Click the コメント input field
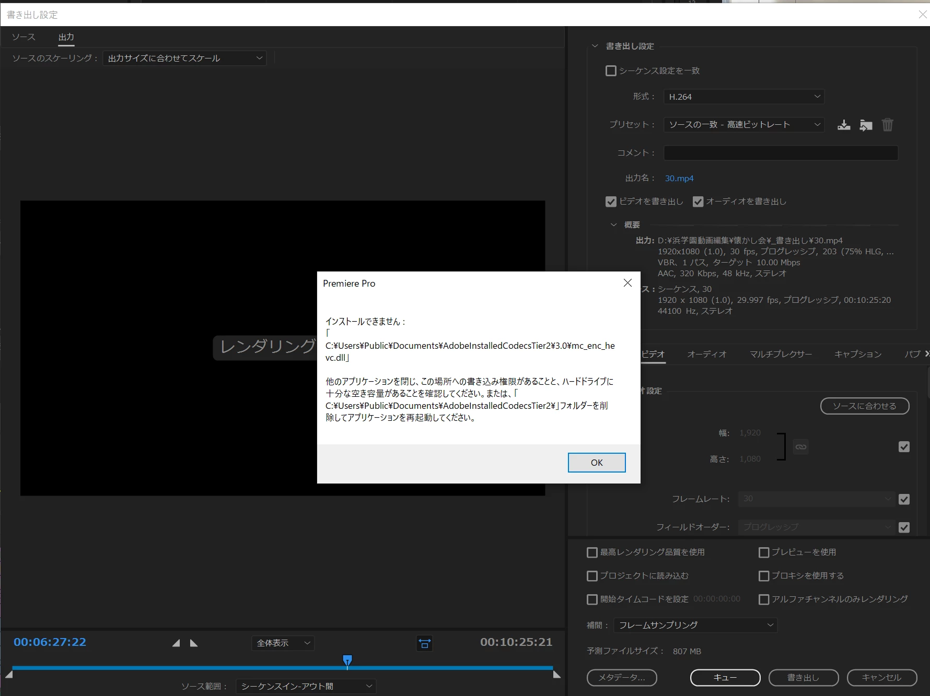This screenshot has width=930, height=696. pos(781,153)
